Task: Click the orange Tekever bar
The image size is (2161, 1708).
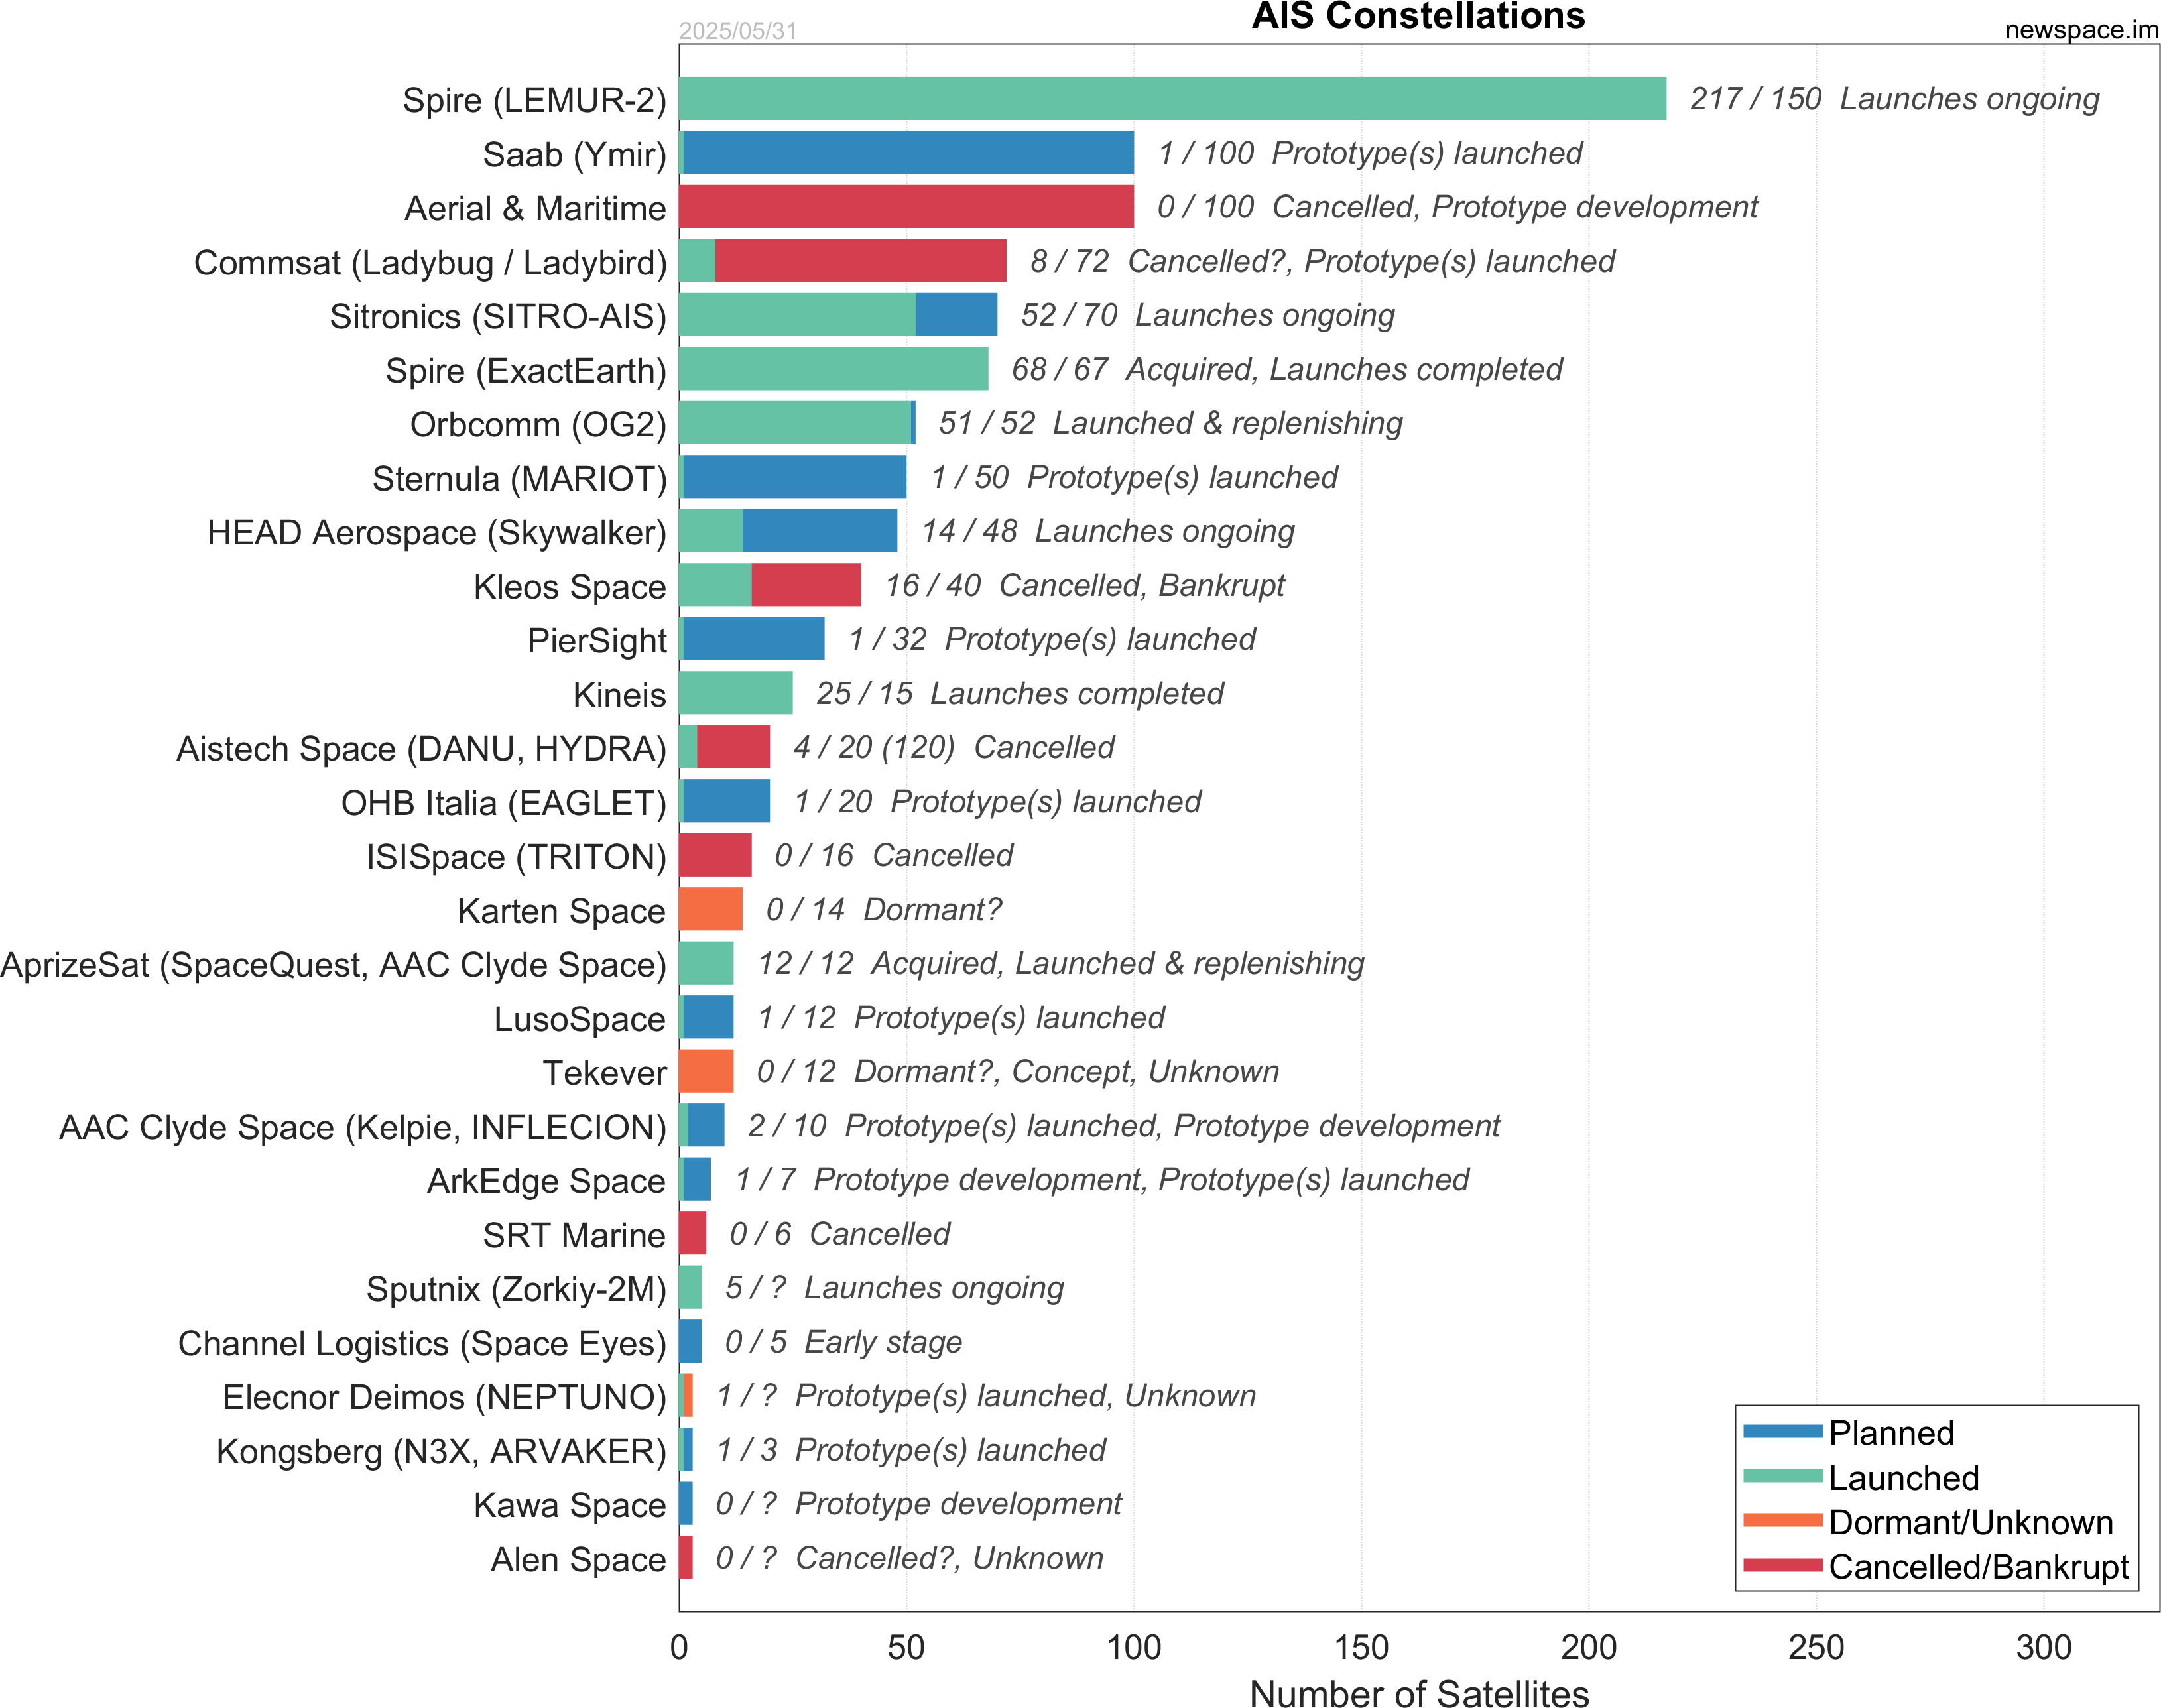Action: click(707, 1070)
